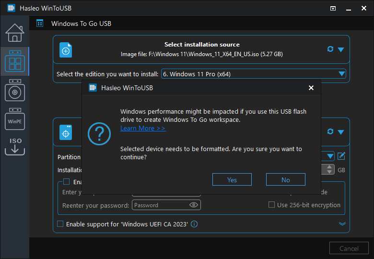Click the Cancel button at bottom
The image size is (374, 259).
point(349,248)
